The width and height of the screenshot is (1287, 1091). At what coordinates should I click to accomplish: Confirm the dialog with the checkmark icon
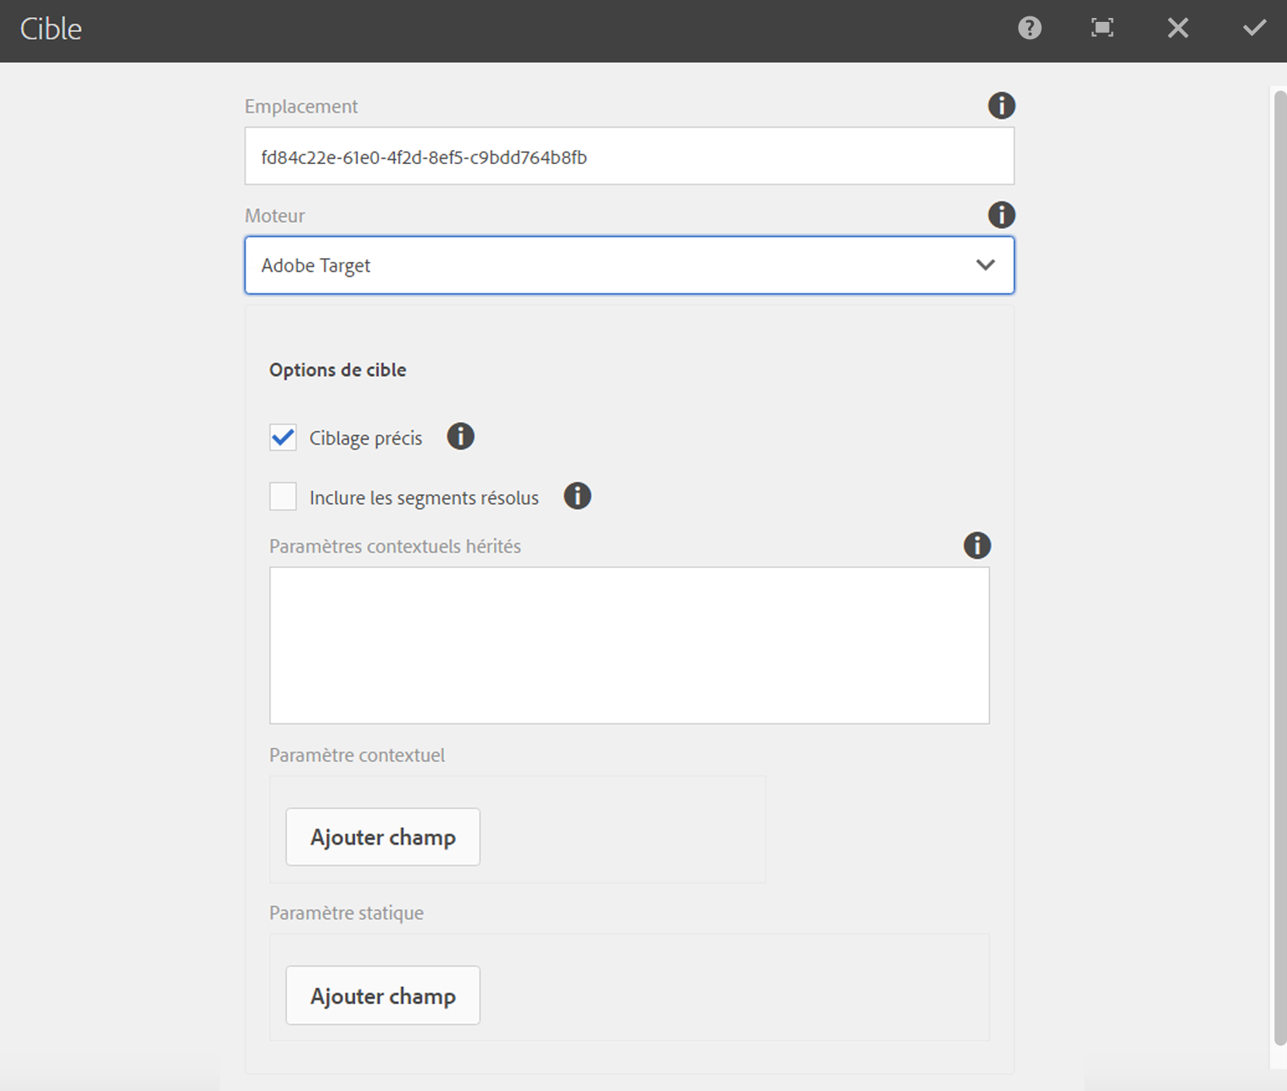pyautogui.click(x=1254, y=28)
